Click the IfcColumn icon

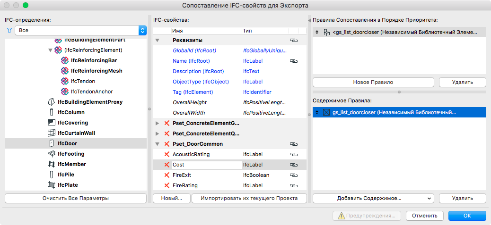[52, 112]
